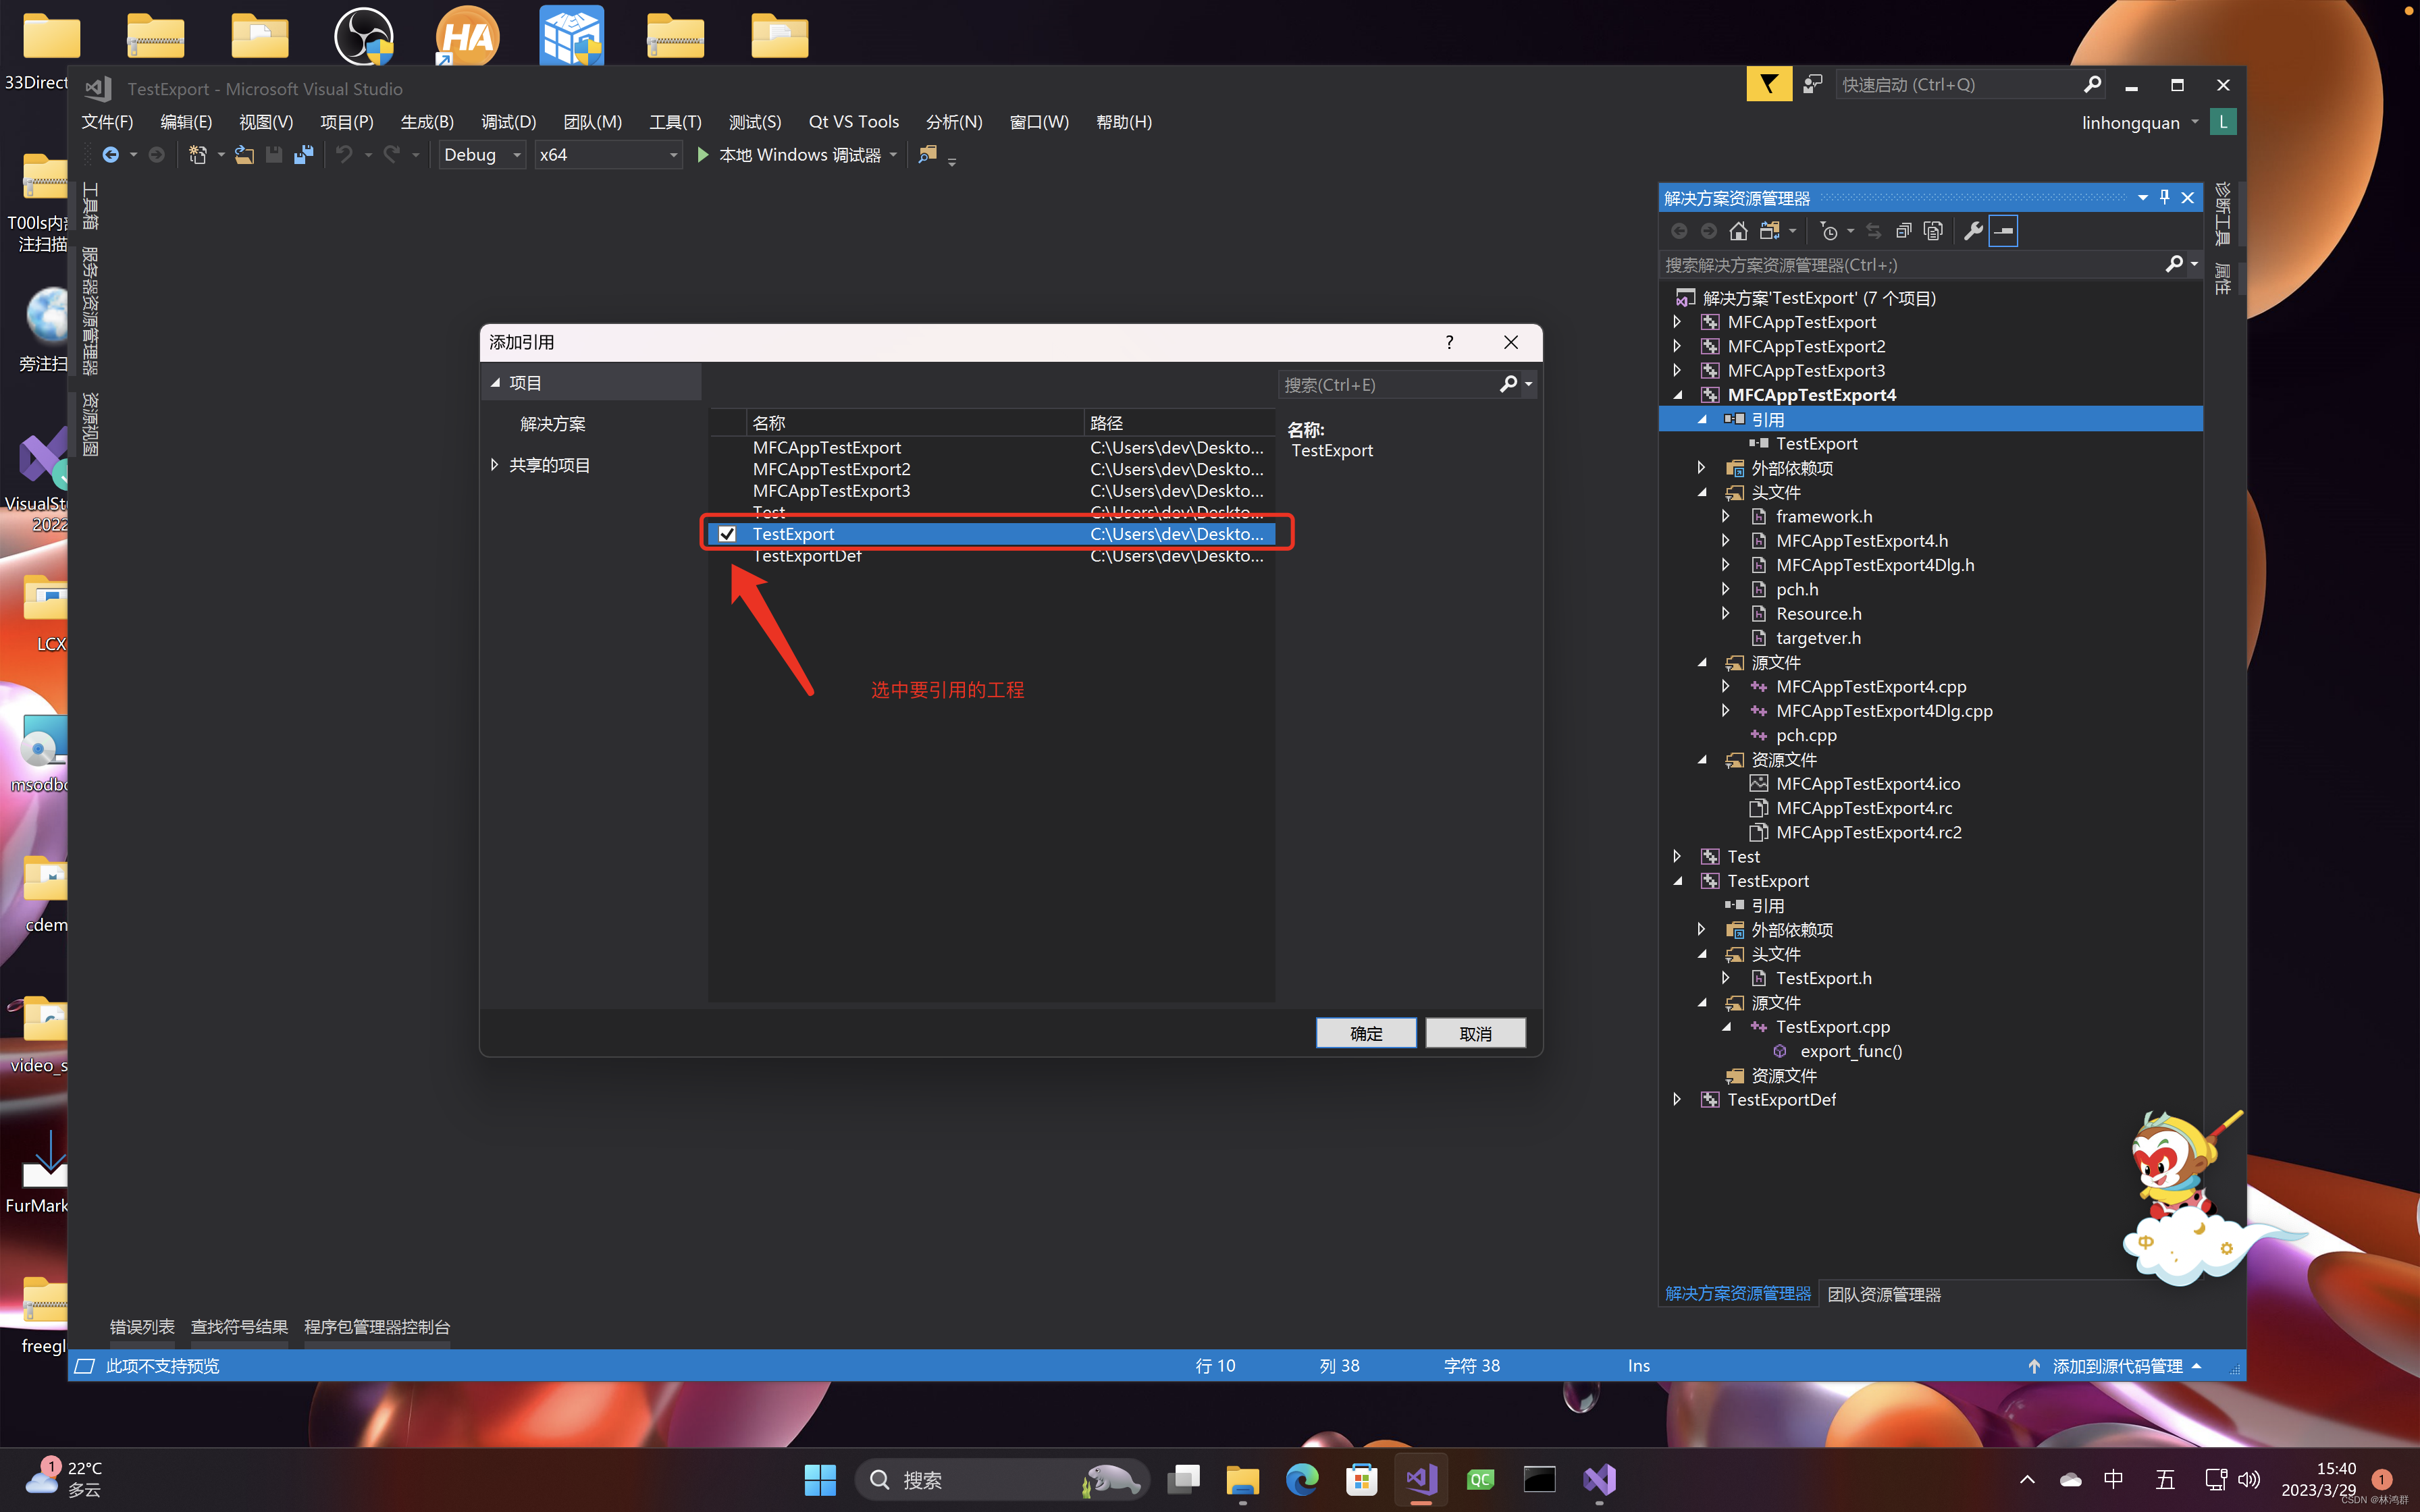
Task: Select pch.cpp in Solution Explorer
Action: click(x=1806, y=735)
